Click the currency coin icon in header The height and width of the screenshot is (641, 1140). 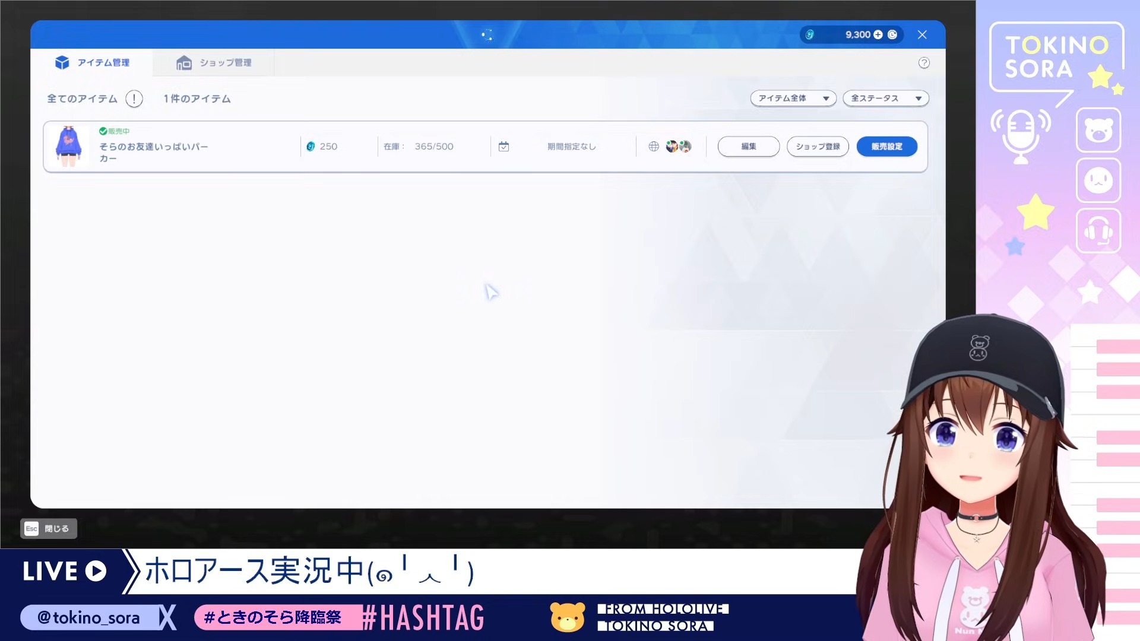810,35
